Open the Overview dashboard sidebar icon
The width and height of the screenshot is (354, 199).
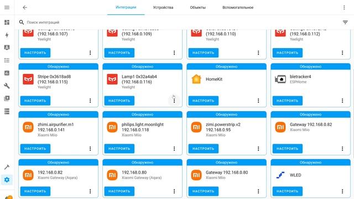(x=7, y=22)
